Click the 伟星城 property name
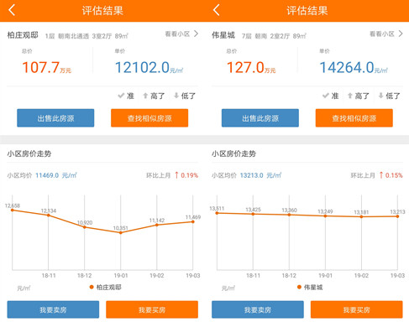This screenshot has height=322, width=409. coord(223,35)
